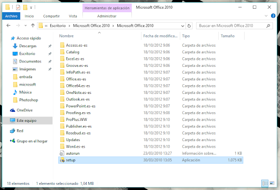Viewport: 280px width, 190px height.
Task: Select Acceso rápido in navigation pane
Action: [28, 38]
